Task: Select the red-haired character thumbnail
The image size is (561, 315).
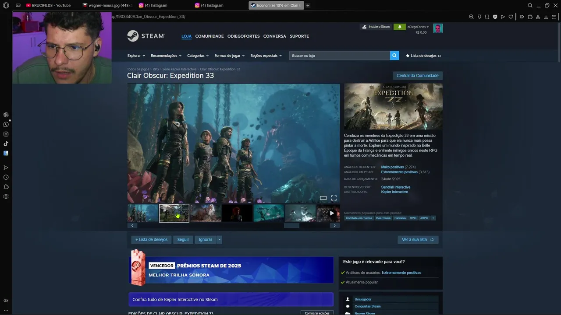Action: [237, 213]
